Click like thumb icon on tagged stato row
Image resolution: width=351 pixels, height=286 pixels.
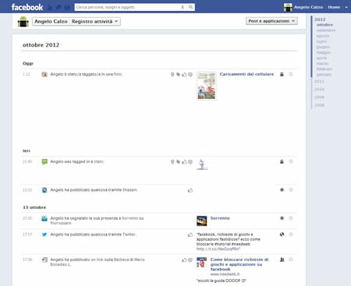(184, 162)
